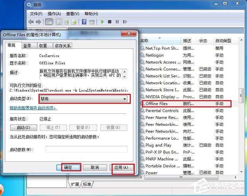247x196 pixels.
Task: Click in the 启动参数(M) input field
Action: coord(86,149)
